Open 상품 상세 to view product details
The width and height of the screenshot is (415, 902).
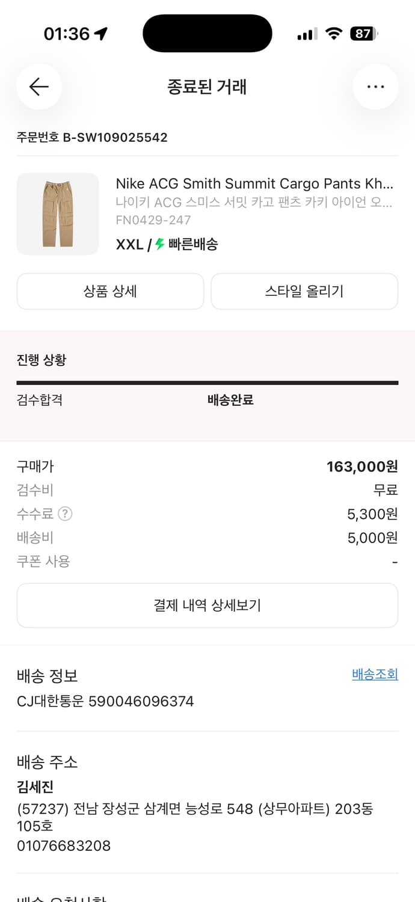coord(110,291)
